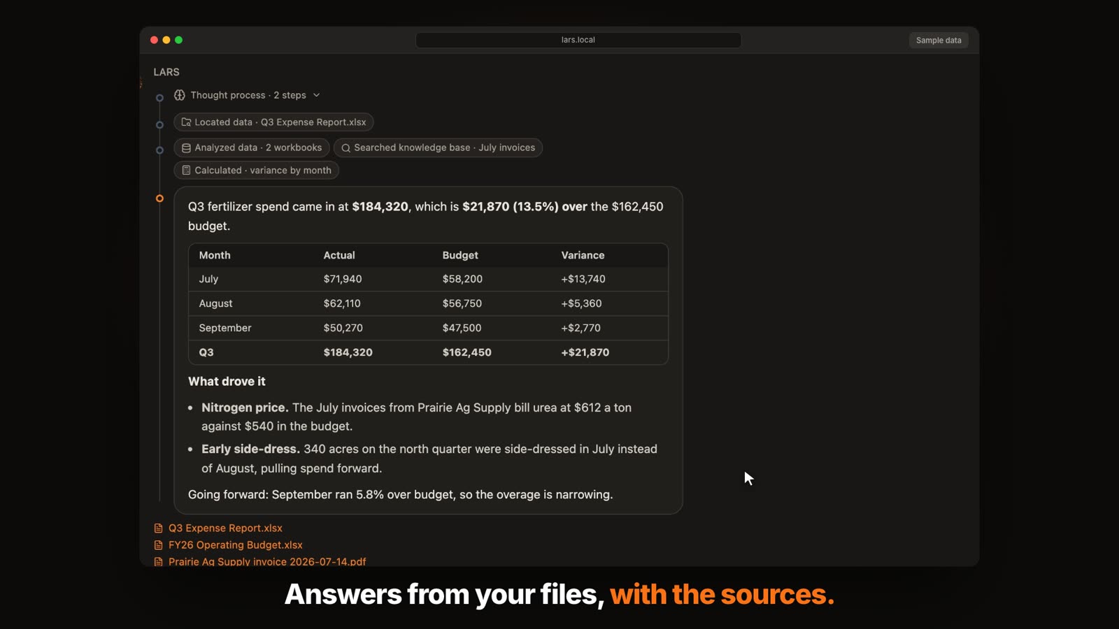Click the calculator icon in Calculated chip
Screen dimensions: 1119x629
point(186,171)
